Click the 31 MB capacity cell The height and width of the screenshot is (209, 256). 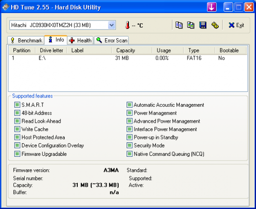[122, 58]
